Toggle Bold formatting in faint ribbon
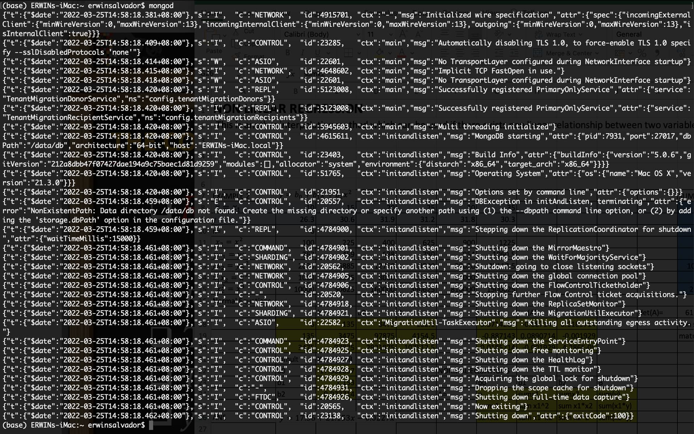The width and height of the screenshot is (694, 434). (x=288, y=53)
